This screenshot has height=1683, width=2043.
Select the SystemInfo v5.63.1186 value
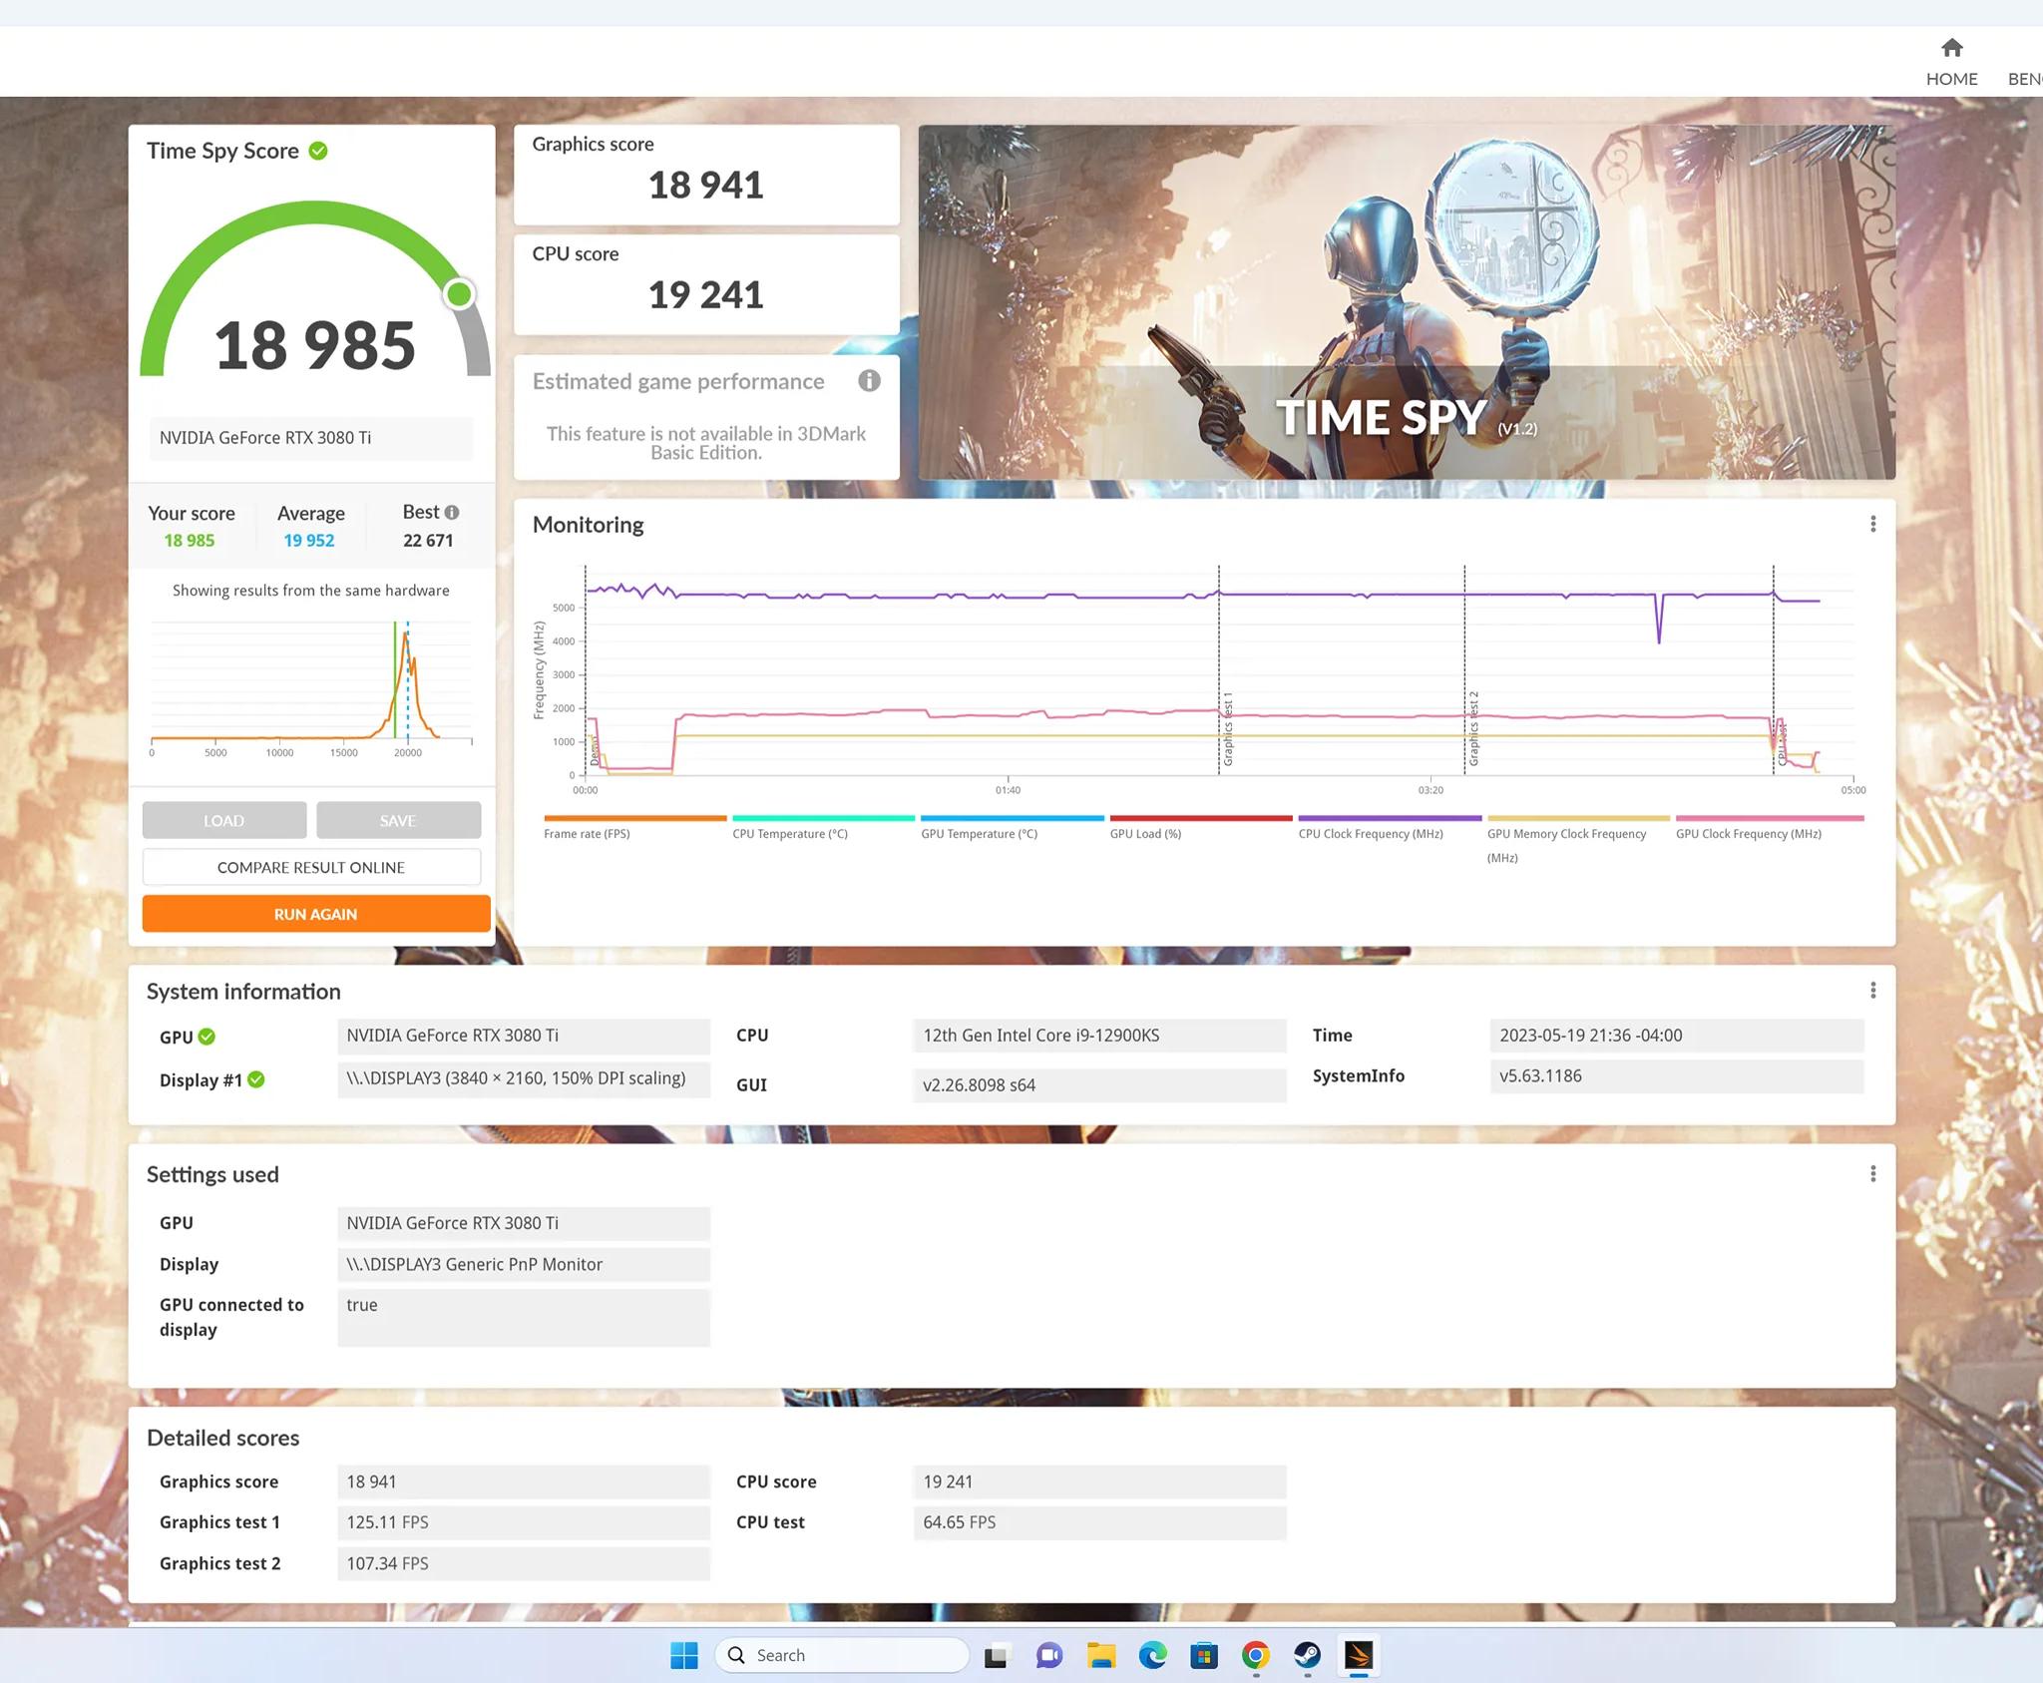click(x=1677, y=1076)
